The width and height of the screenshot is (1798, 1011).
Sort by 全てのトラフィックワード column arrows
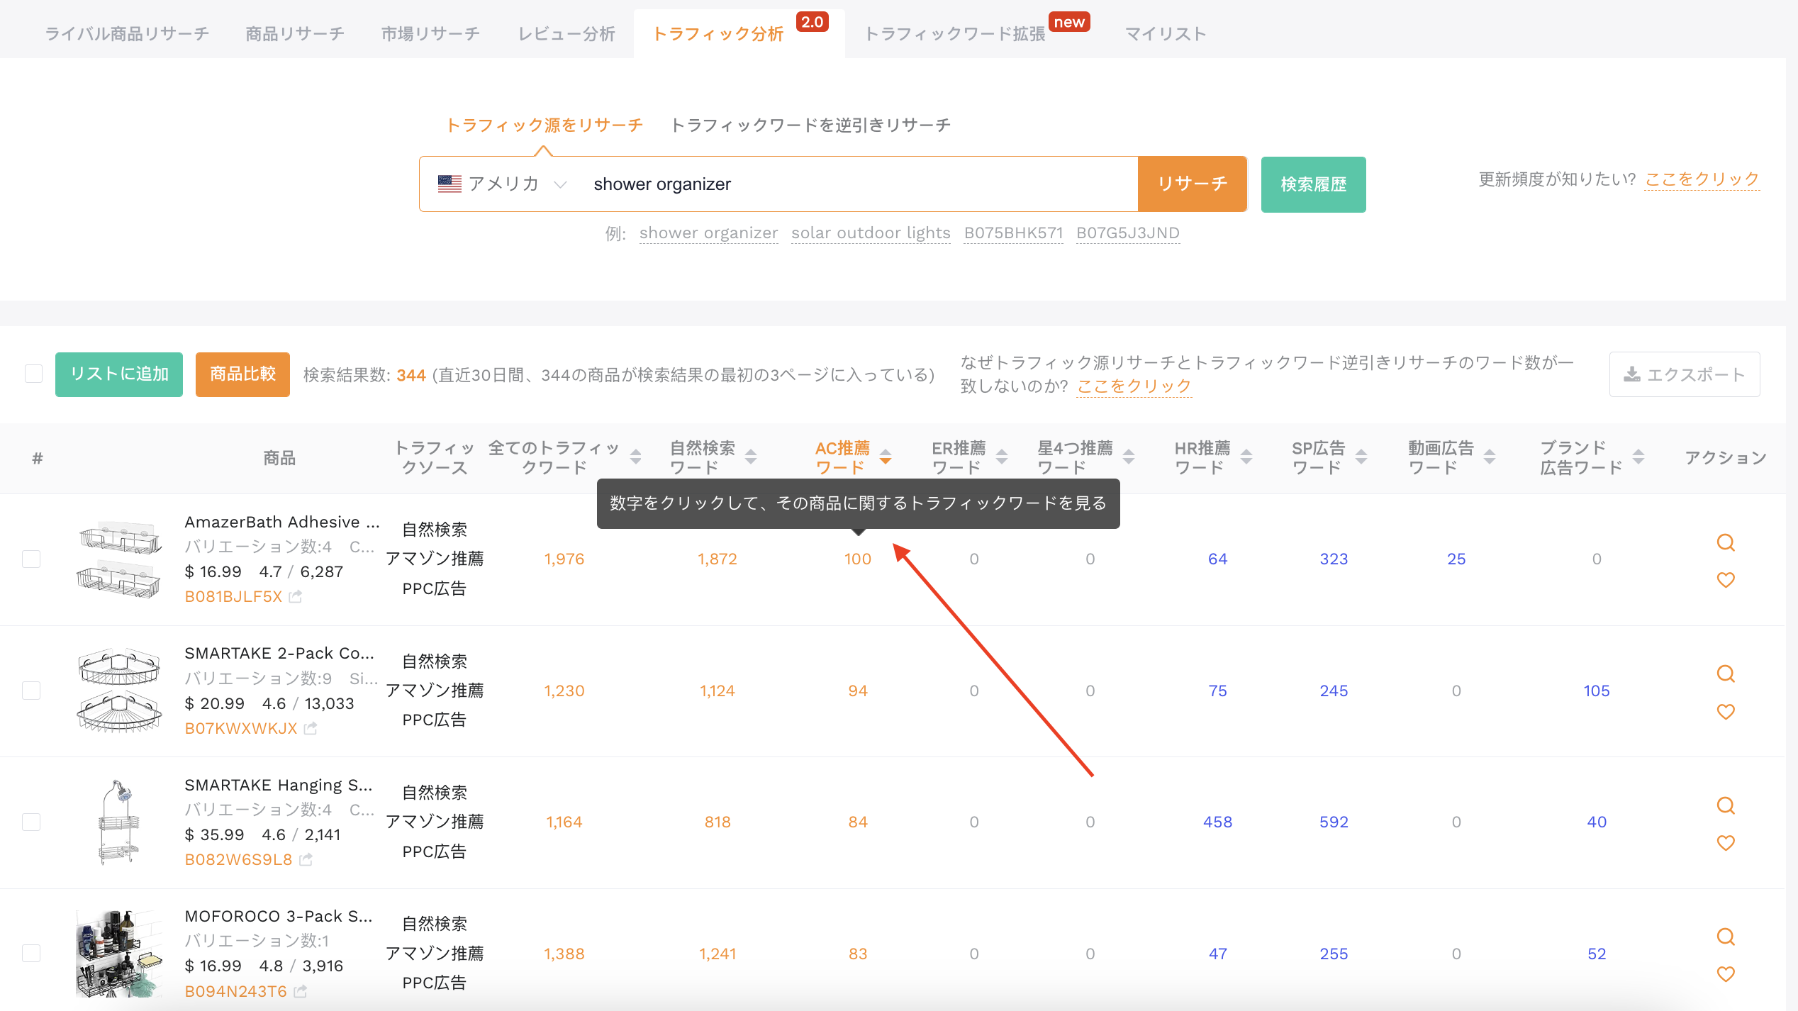636,457
